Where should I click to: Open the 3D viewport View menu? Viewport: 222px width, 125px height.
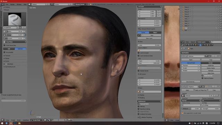coord(8,120)
